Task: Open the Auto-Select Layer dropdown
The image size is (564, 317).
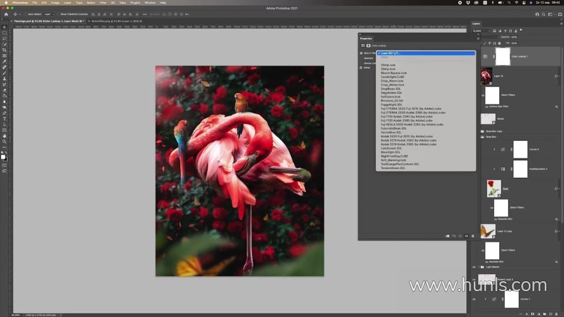Action: point(49,14)
